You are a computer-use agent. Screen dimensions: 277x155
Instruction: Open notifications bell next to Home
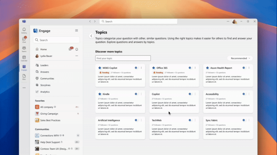pos(77,49)
